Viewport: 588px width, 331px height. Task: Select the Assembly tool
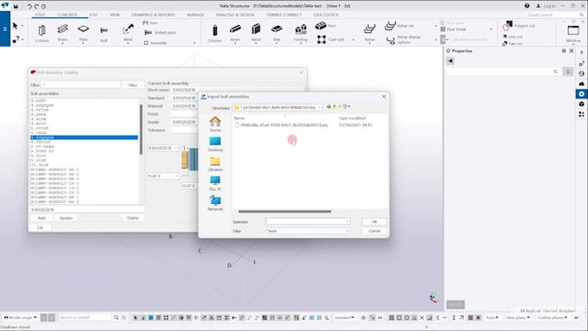point(156,42)
